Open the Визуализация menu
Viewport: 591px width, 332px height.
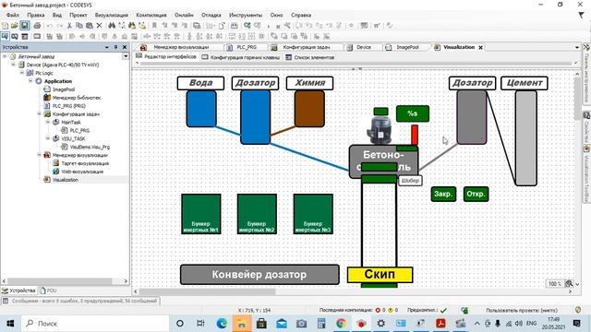coord(111,15)
